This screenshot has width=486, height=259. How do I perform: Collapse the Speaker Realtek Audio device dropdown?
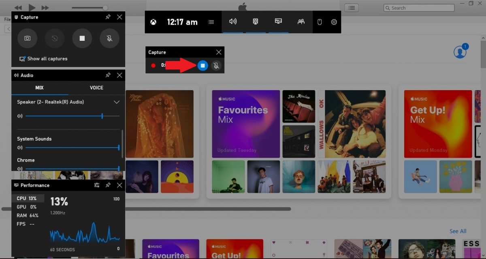(117, 102)
